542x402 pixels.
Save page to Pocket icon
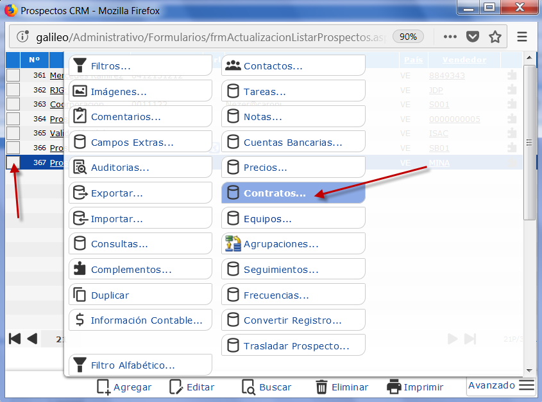(x=473, y=37)
